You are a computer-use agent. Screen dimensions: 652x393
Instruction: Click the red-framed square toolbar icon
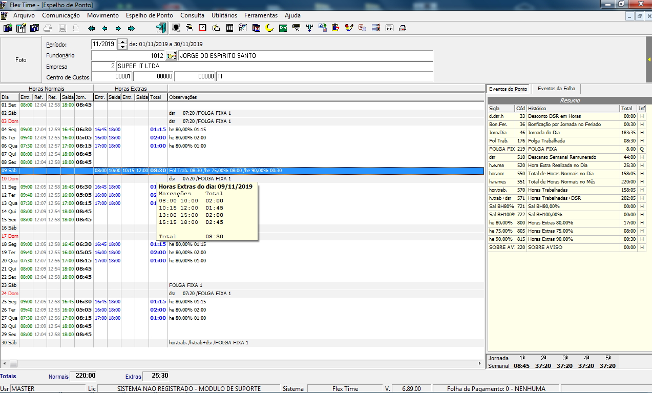click(203, 28)
